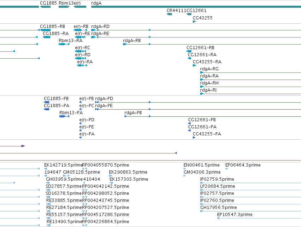Click the CG1885-RB transcript label
The image size is (301, 227).
52,26
